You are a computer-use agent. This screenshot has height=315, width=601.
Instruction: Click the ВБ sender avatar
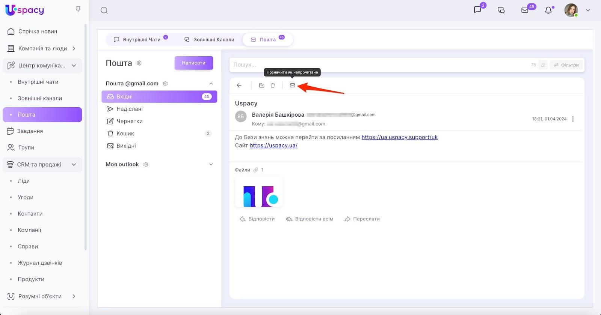click(x=241, y=117)
